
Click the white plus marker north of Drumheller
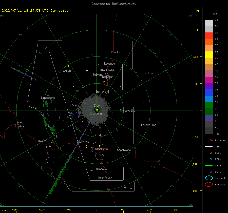click(143, 102)
